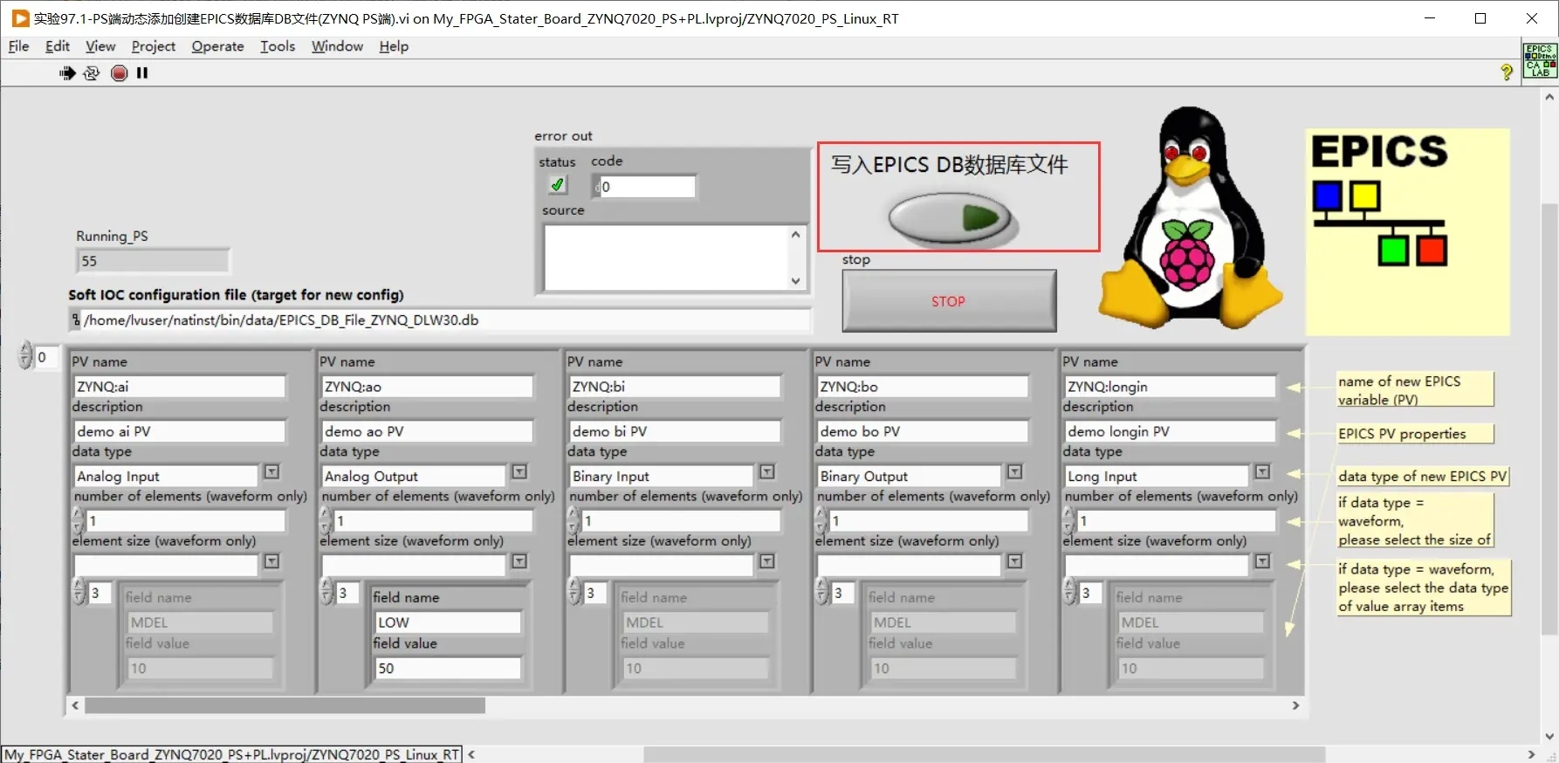Click the LOW field name input
The height and width of the screenshot is (763, 1559).
448,622
